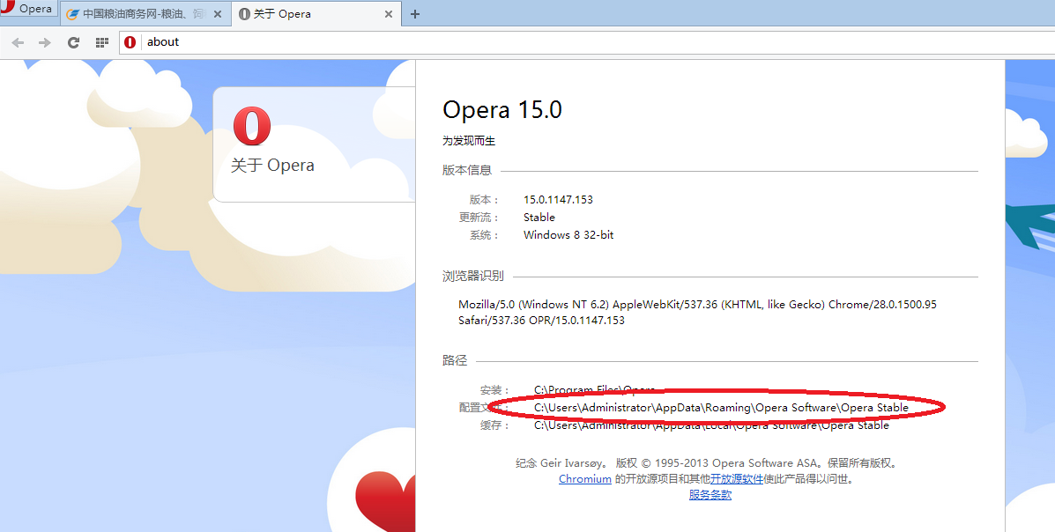Click the favicon of 中国粮油商务网 tab
Image resolution: width=1055 pixels, height=532 pixels.
coord(72,14)
